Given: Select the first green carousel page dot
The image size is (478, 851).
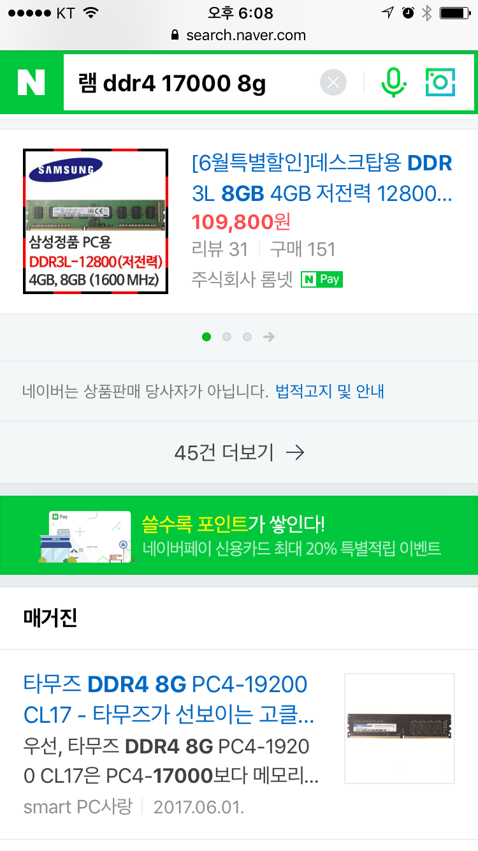Looking at the screenshot, I should (x=206, y=337).
